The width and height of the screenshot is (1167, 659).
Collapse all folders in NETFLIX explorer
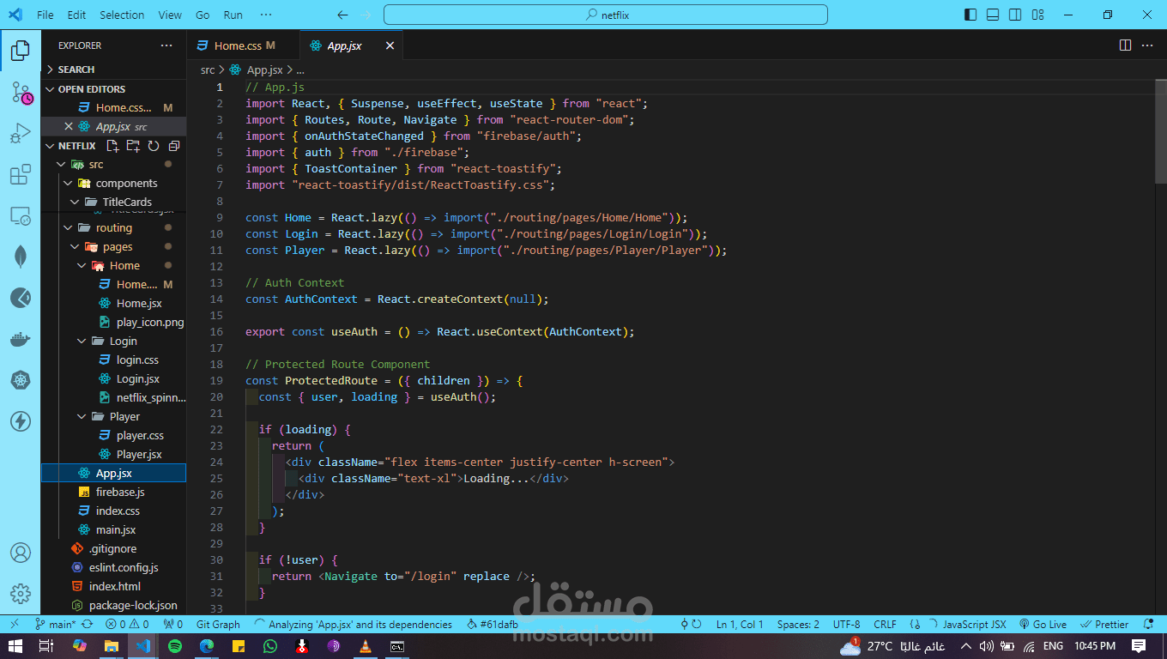point(174,146)
